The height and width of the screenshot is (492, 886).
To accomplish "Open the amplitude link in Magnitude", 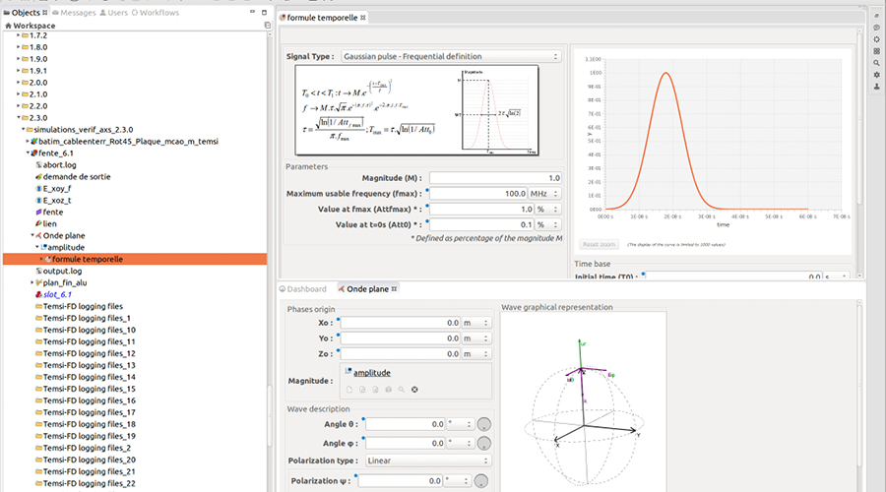I will tap(372, 373).
